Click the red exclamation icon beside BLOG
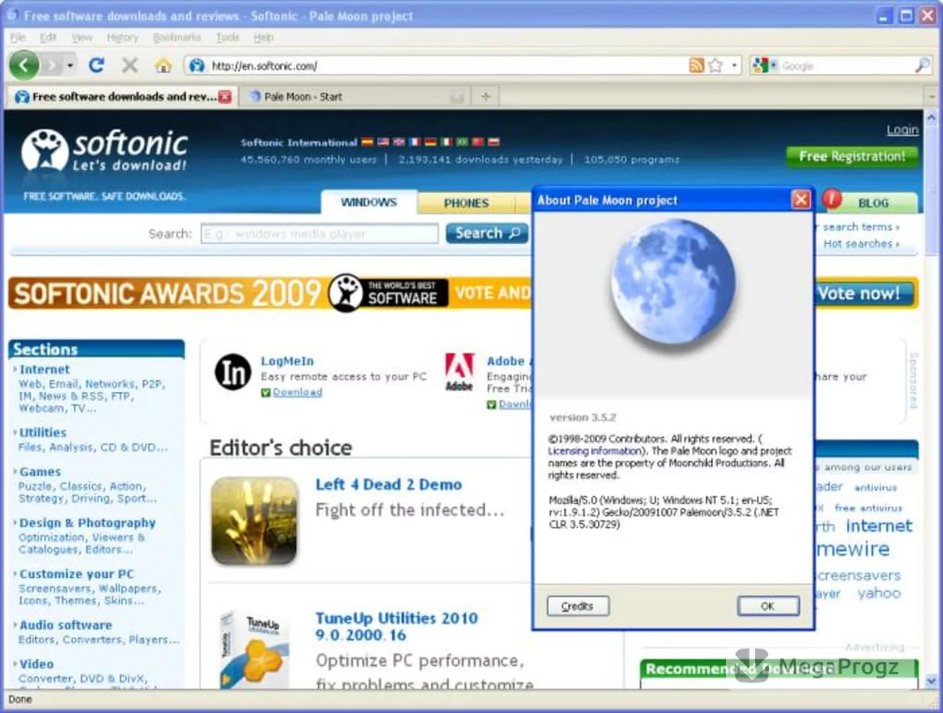The width and height of the screenshot is (943, 713). click(x=831, y=199)
